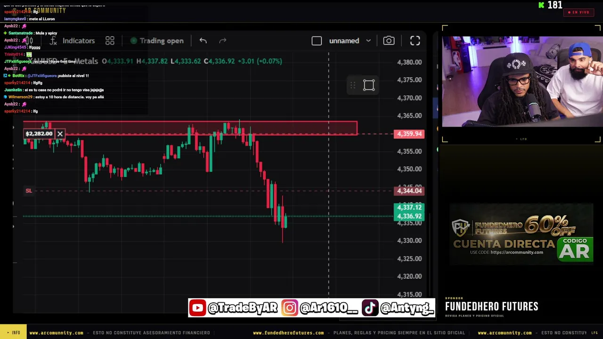Enter fullscreen chart mode
This screenshot has width=603, height=339.
pyautogui.click(x=415, y=41)
